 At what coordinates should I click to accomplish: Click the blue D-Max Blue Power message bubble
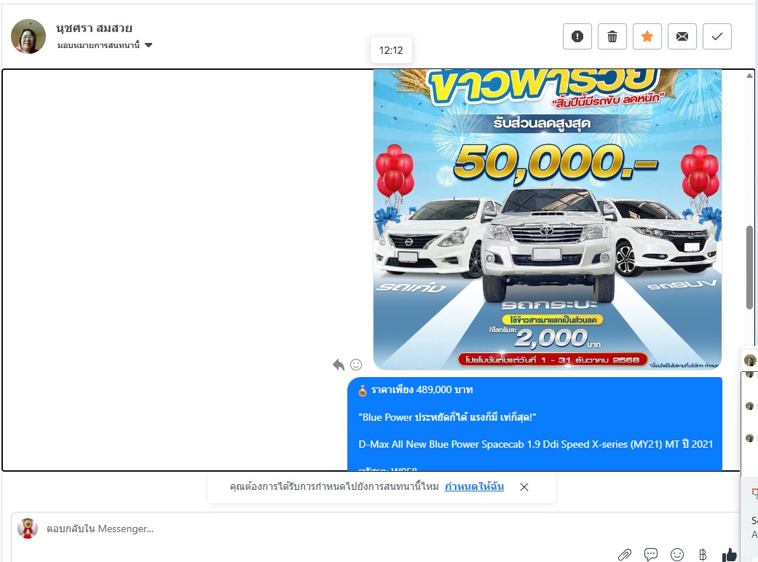coord(534,424)
